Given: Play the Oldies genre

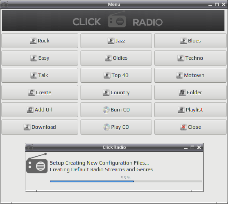Looking at the screenshot, I should 116,58.
